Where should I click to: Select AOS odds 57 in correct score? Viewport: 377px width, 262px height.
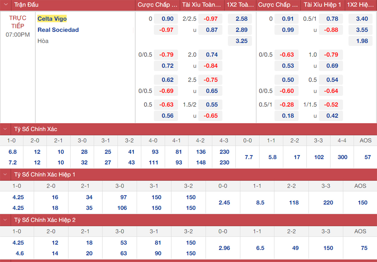pos(367,157)
